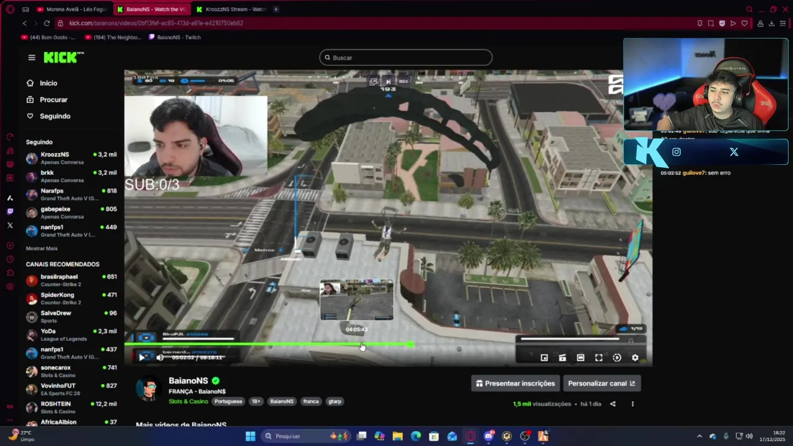Open Bom Gosto YouTube bookmark
This screenshot has width=793, height=446.
pos(48,37)
